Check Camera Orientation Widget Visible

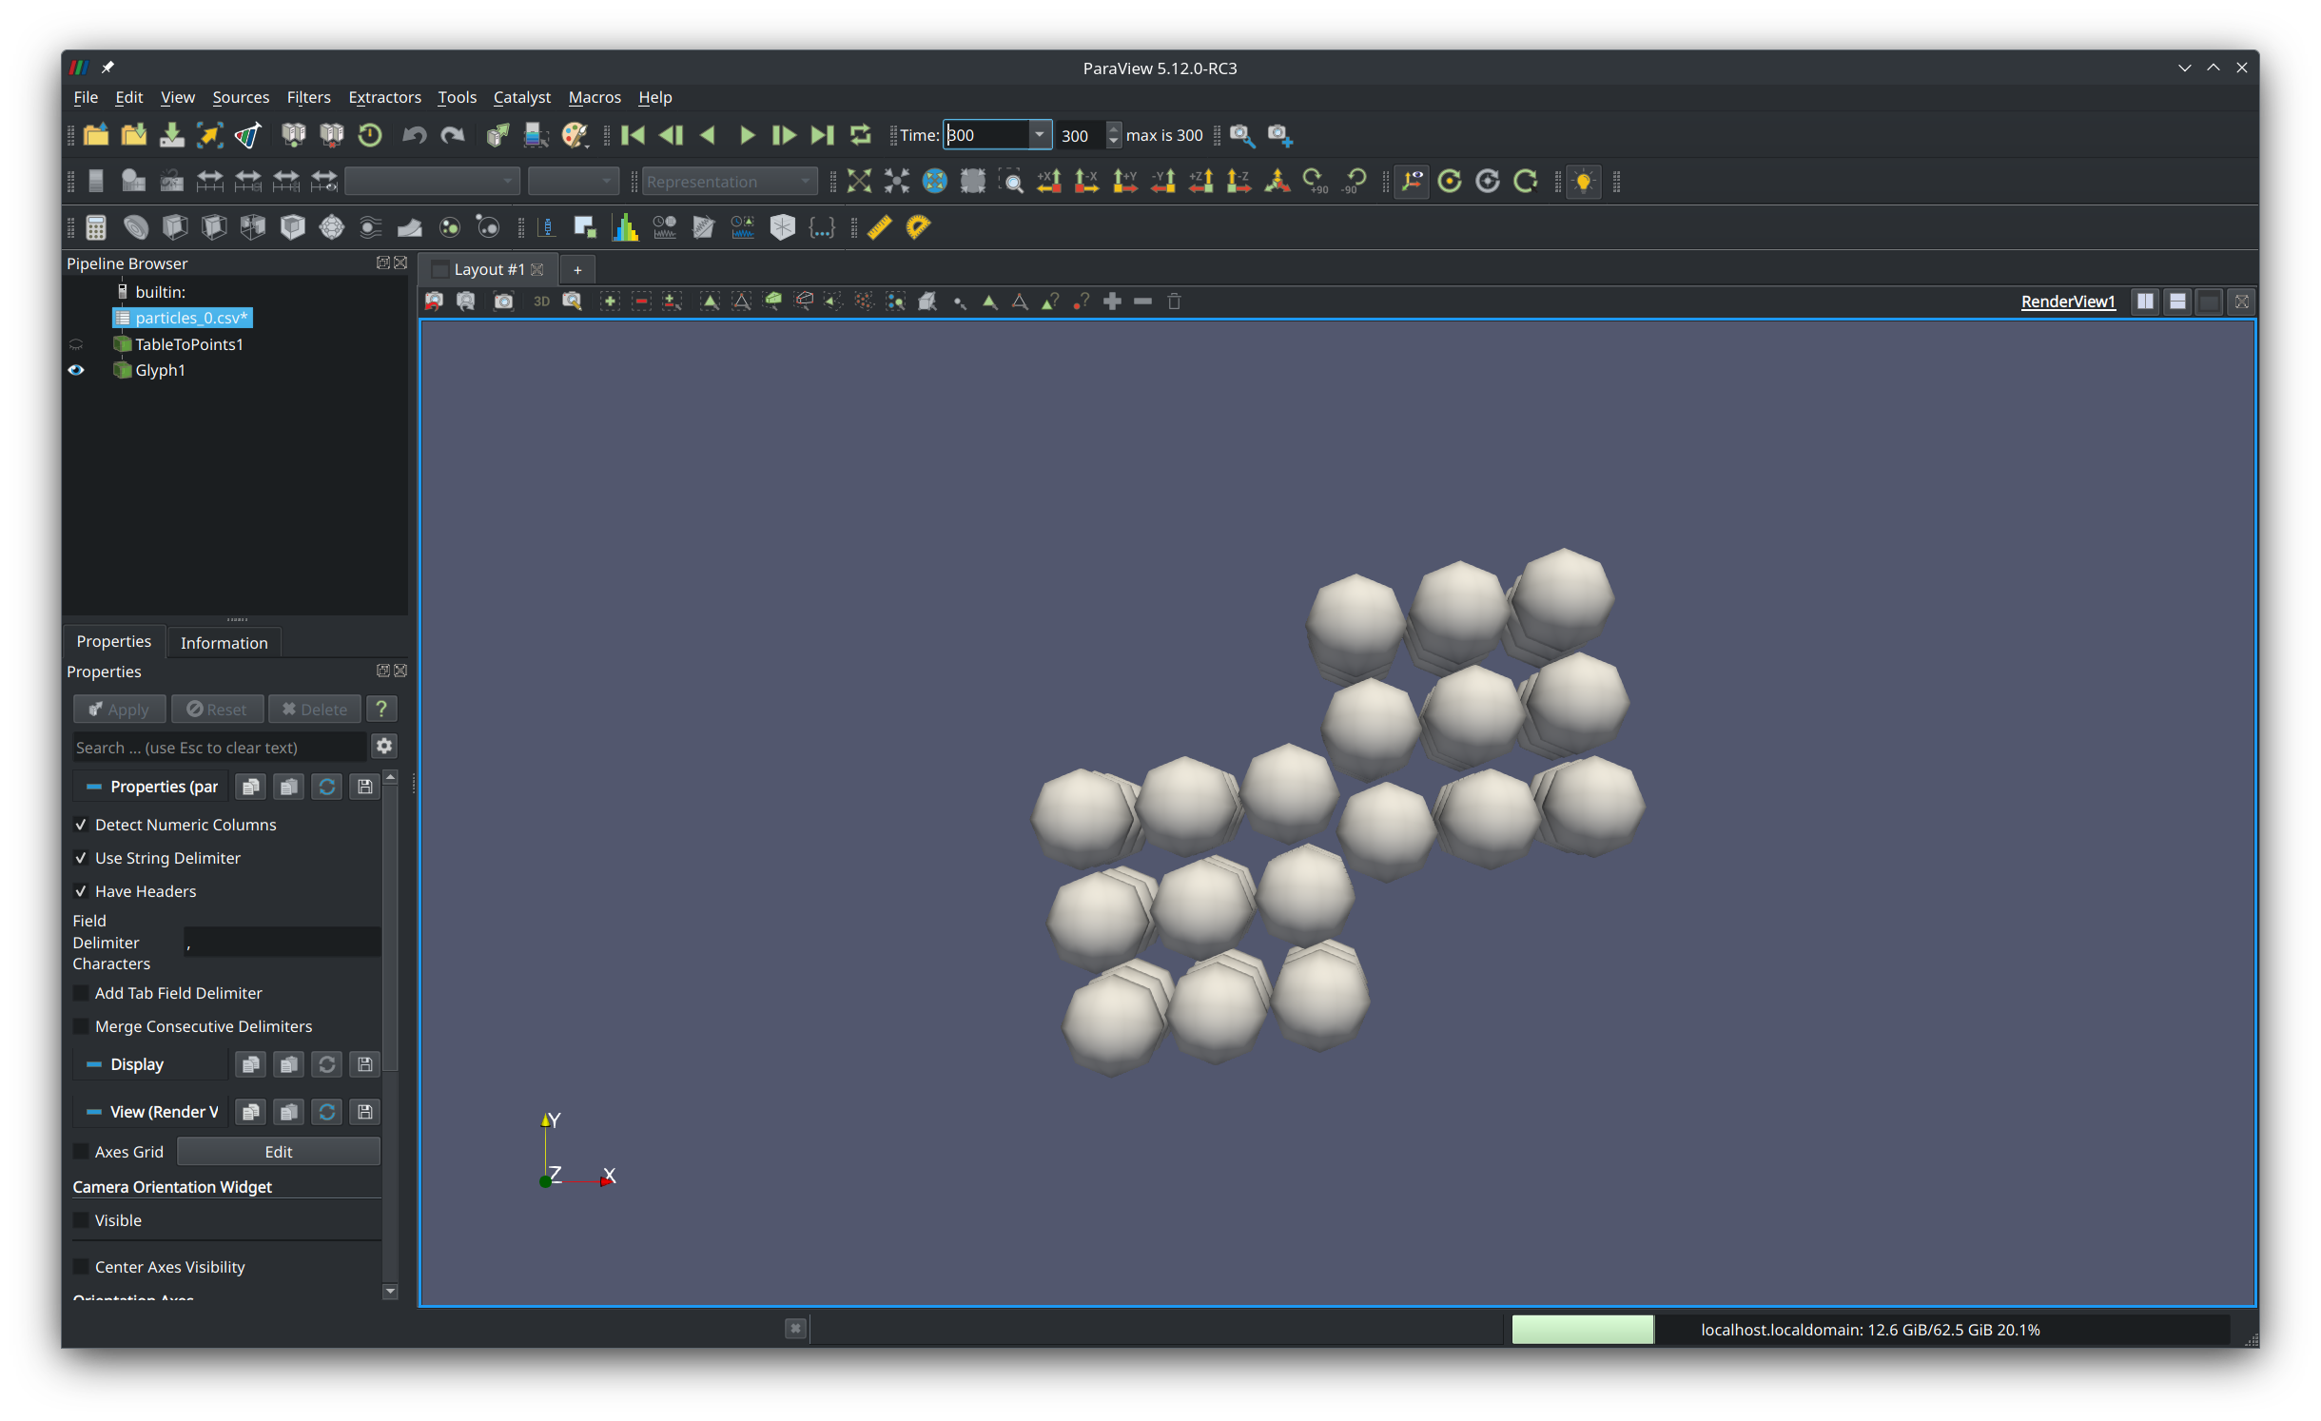tap(81, 1220)
